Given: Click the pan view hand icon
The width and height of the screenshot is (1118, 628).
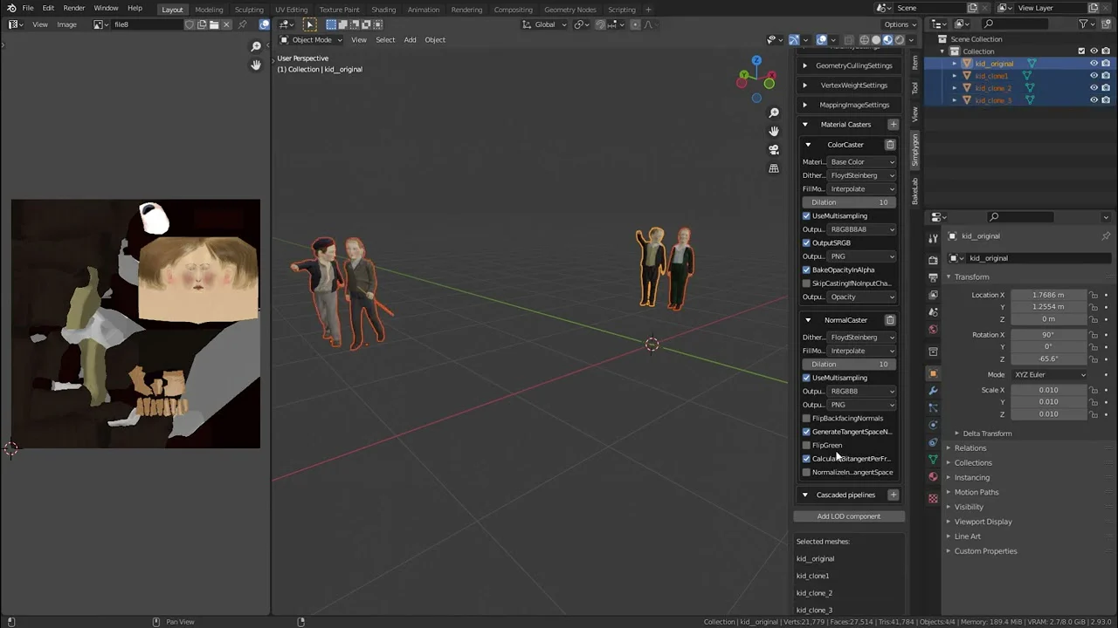Looking at the screenshot, I should coord(774,131).
